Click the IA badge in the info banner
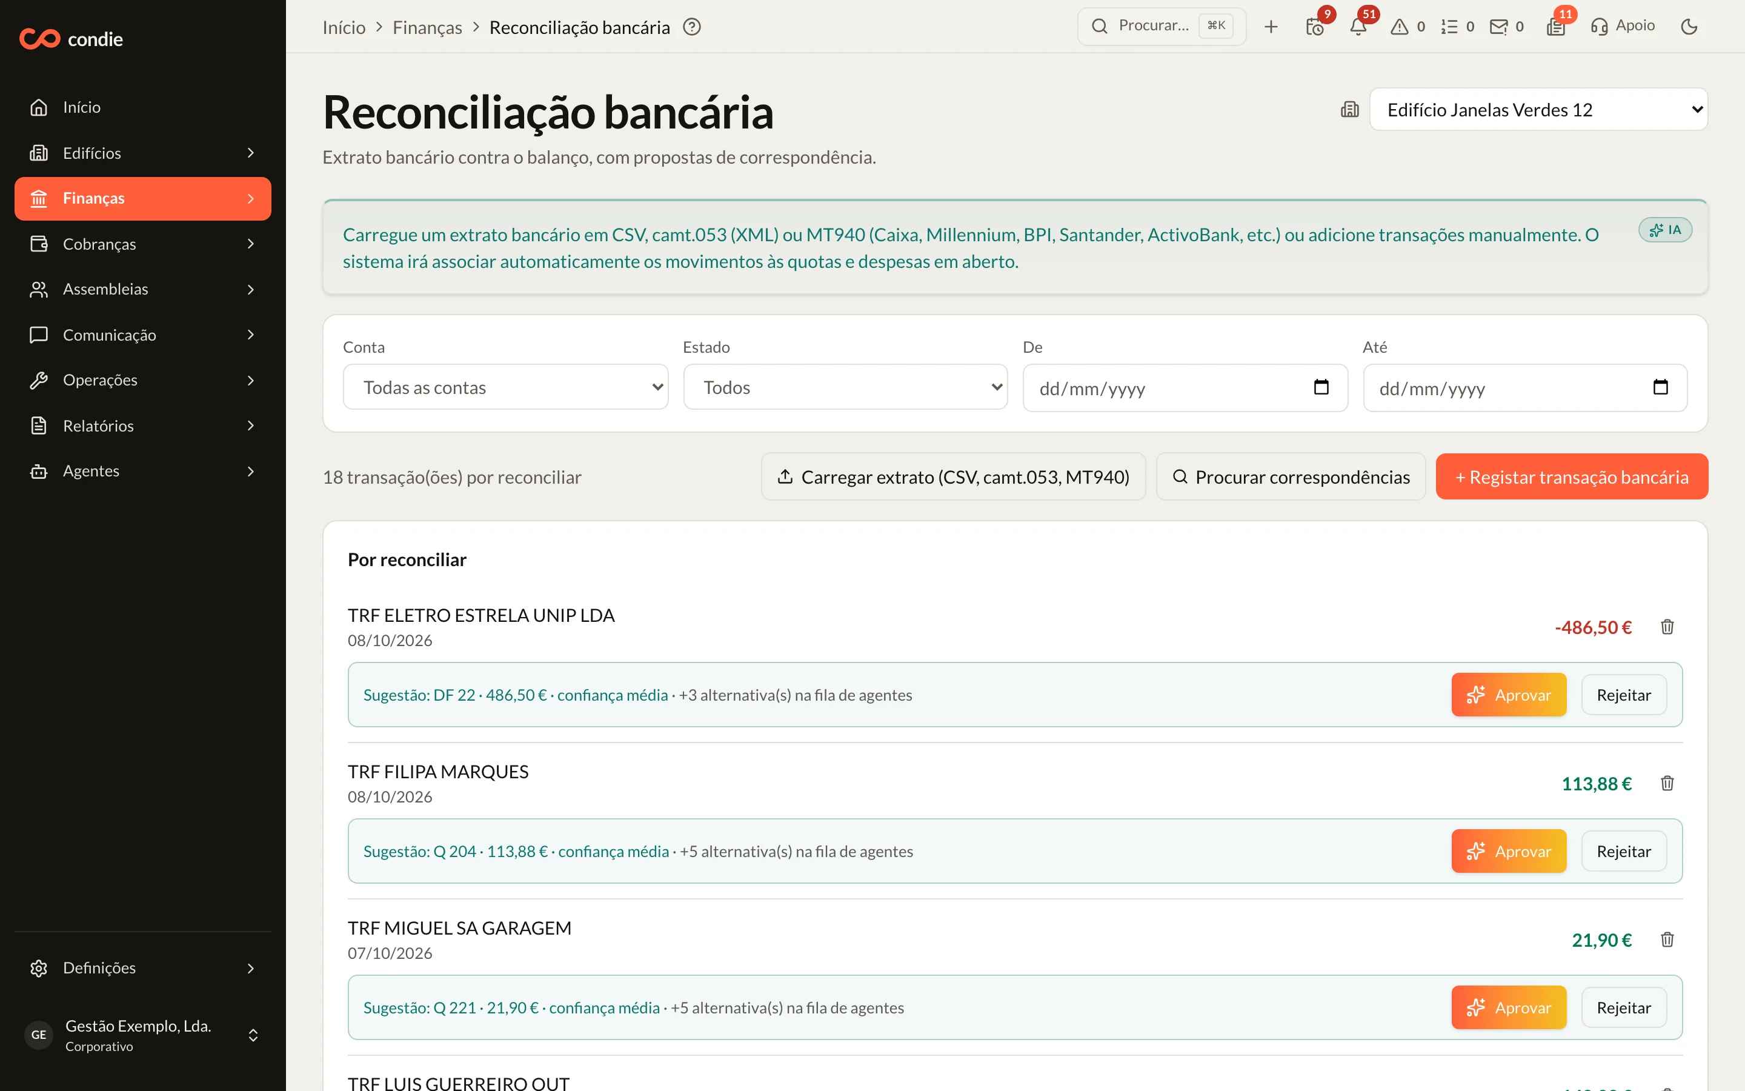Screen dimensions: 1745x1091 click(1665, 230)
